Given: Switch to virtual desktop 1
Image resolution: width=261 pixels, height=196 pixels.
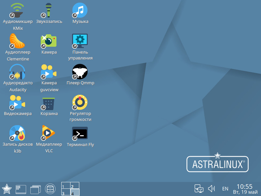Looking at the screenshot, I should [66, 186].
